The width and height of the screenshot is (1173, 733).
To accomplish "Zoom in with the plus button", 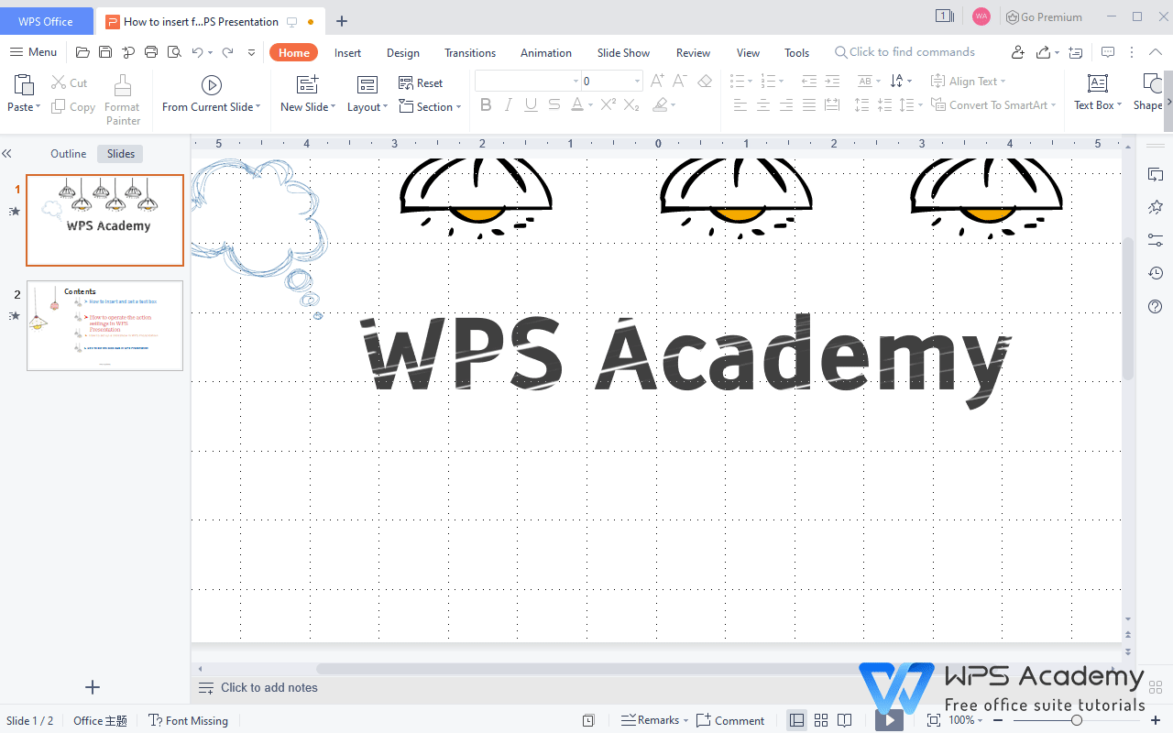I will (1156, 720).
